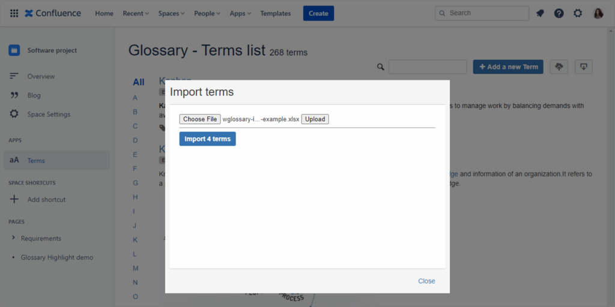Click the Import 4 terms button
The width and height of the screenshot is (615, 307).
(207, 139)
